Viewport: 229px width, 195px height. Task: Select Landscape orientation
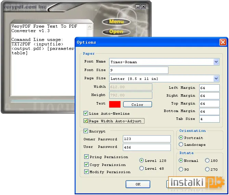tap(181, 144)
